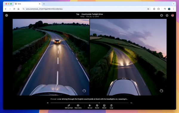
Task: Click Edit prompt pencil button
Action: 69,106
